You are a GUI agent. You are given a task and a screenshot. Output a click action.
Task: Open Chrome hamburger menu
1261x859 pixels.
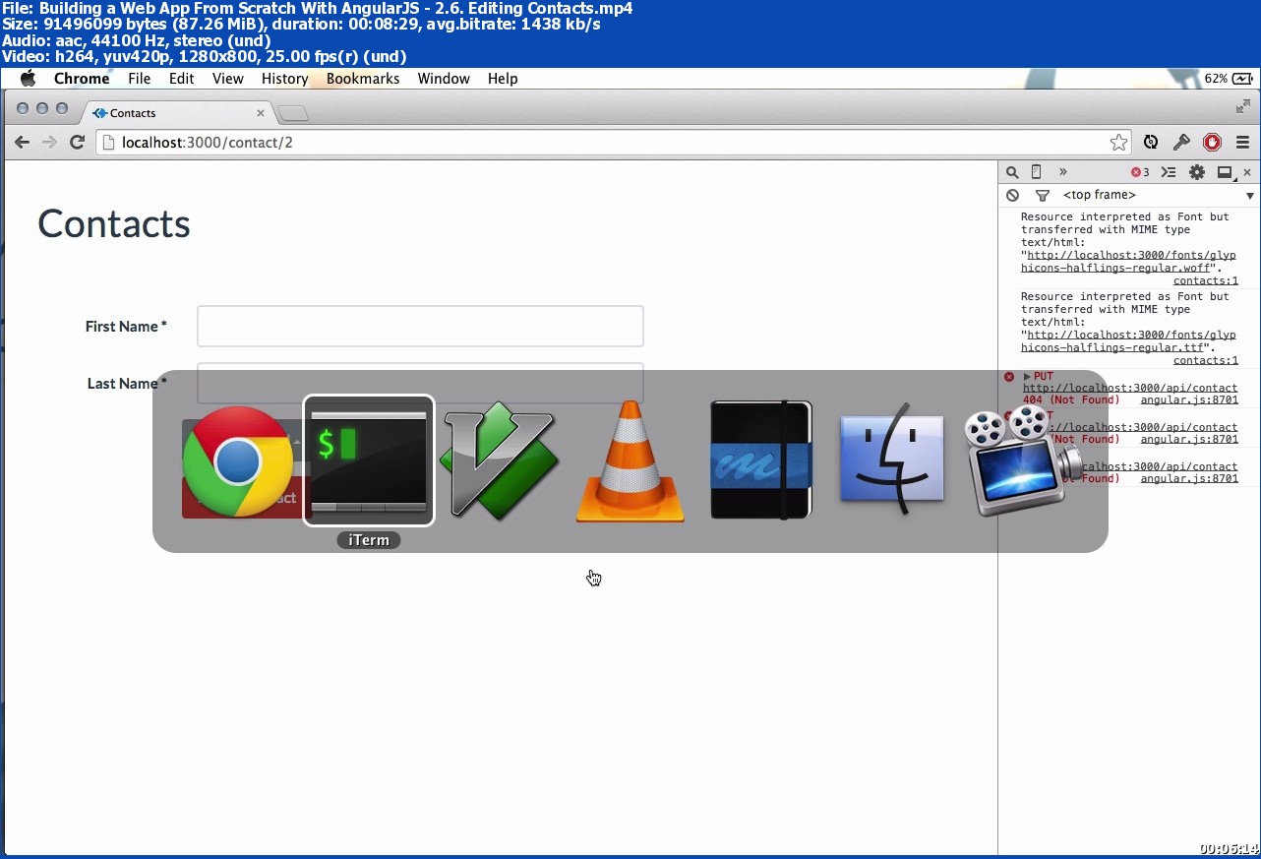click(x=1242, y=143)
